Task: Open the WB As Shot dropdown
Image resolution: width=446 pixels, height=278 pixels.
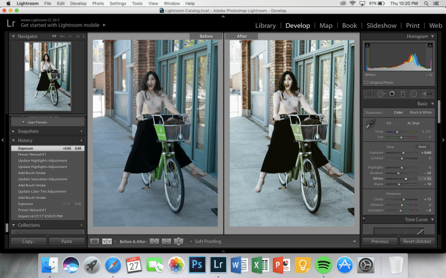Action: coord(414,123)
